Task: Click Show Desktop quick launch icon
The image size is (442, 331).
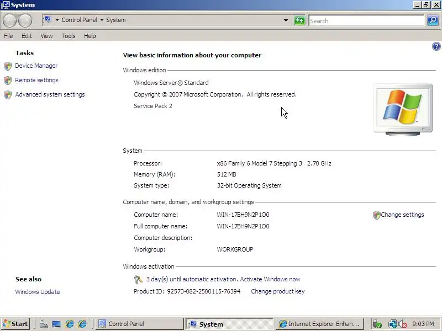Action: (x=56, y=324)
